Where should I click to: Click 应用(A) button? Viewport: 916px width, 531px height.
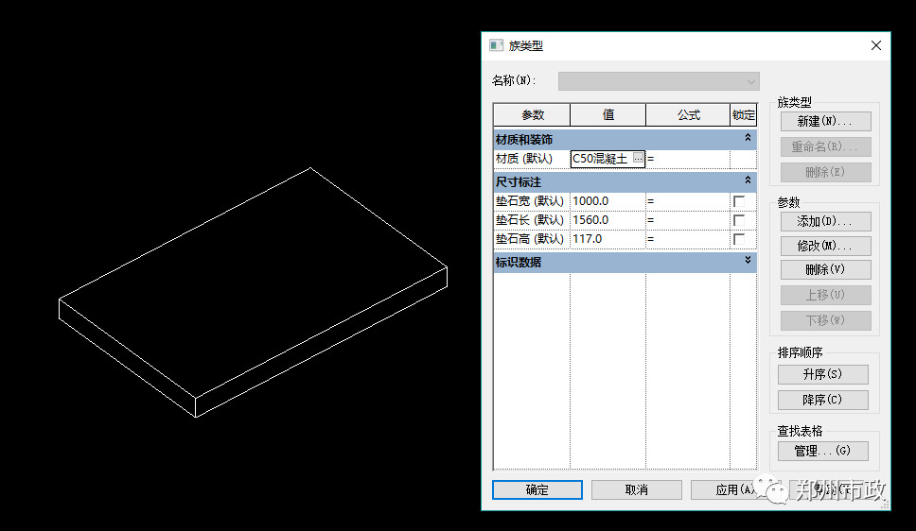pos(735,490)
